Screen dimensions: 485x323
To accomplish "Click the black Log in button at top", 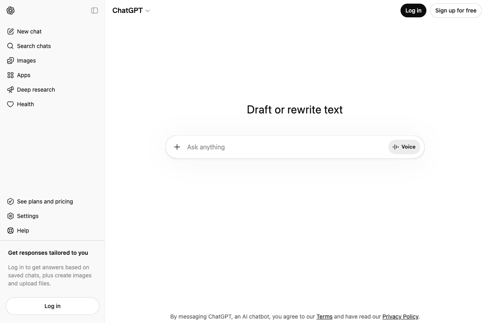I will tap(413, 10).
